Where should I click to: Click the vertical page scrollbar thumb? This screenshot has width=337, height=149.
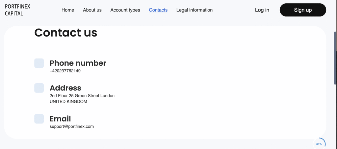[x=335, y=58]
